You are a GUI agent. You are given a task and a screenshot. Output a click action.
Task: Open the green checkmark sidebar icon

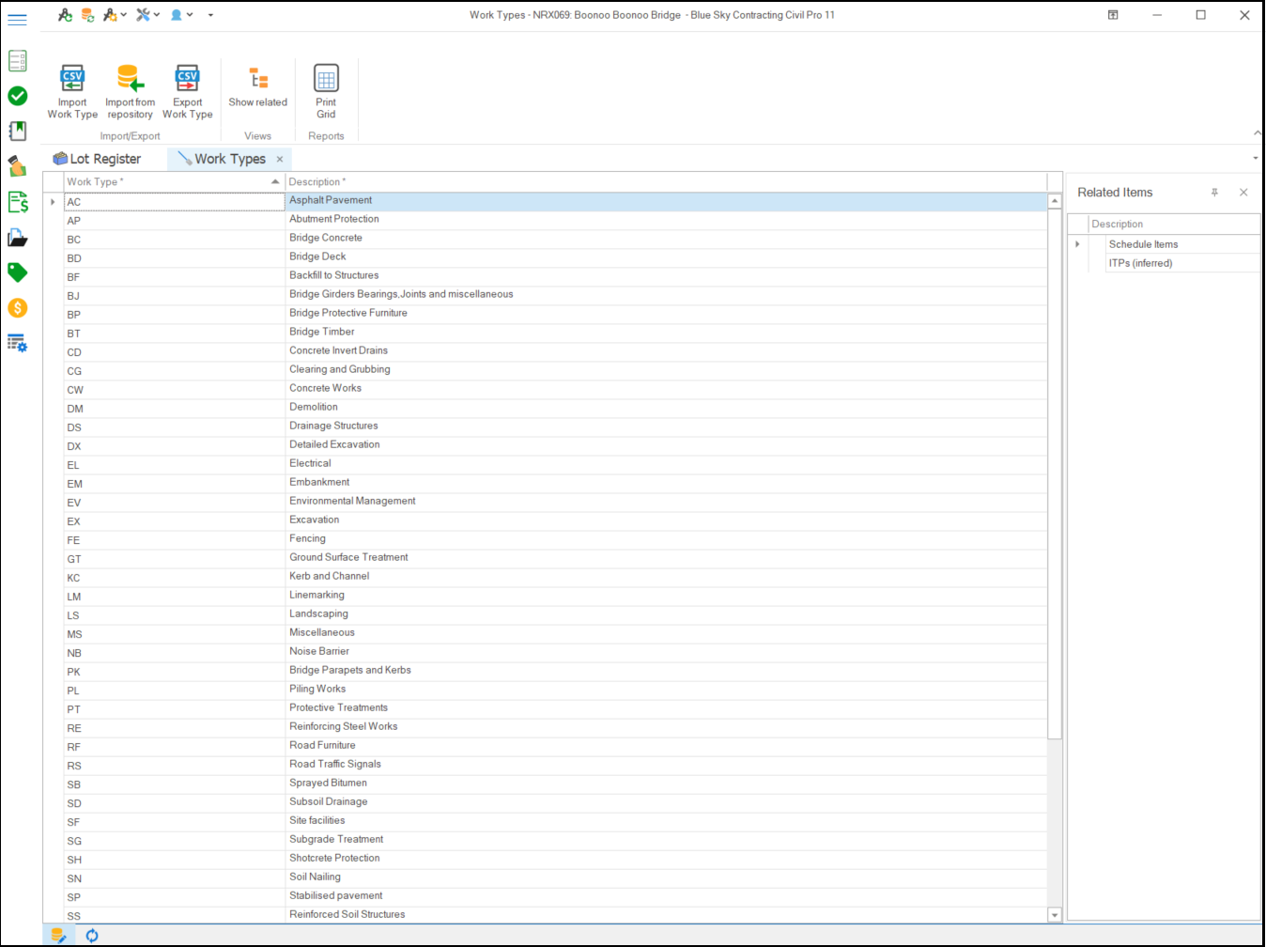tap(18, 96)
